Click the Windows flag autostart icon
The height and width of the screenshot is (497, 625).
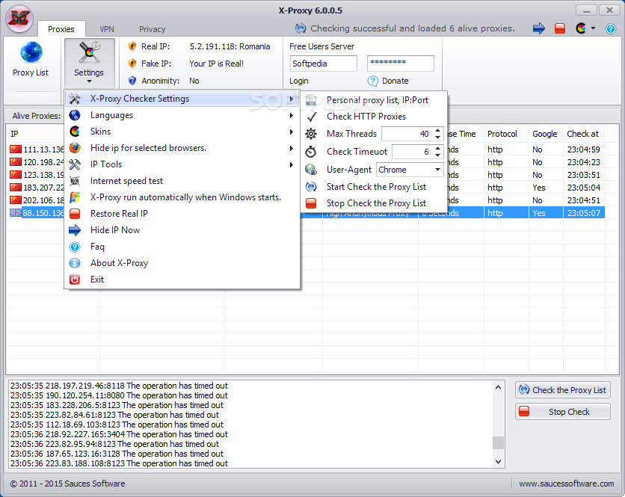[x=75, y=197]
